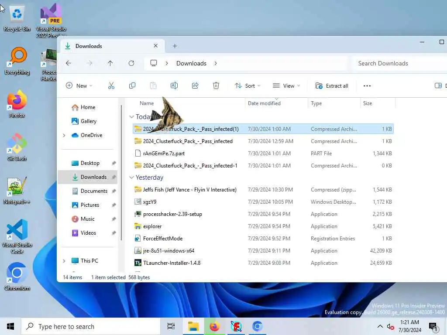Select the Downloads window tab

tap(111, 46)
